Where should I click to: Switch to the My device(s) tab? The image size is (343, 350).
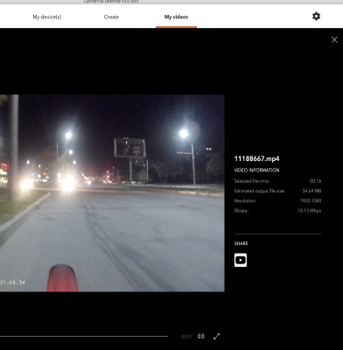[x=47, y=17]
